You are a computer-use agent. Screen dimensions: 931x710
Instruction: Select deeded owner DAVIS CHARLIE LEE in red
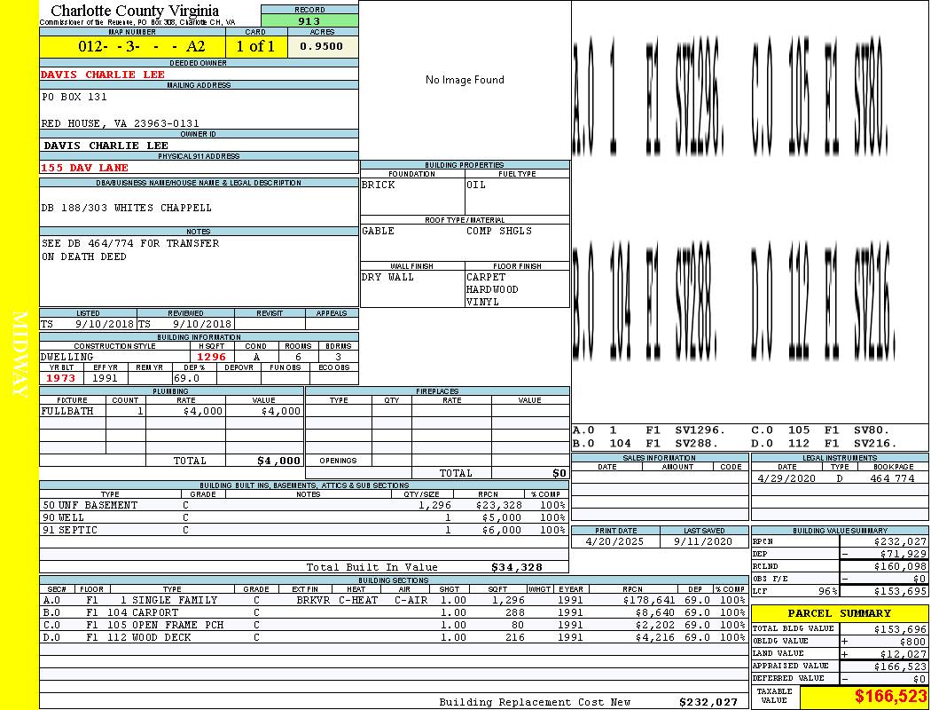[103, 75]
